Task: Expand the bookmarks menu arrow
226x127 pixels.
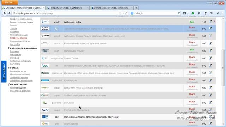Action: (188, 13)
